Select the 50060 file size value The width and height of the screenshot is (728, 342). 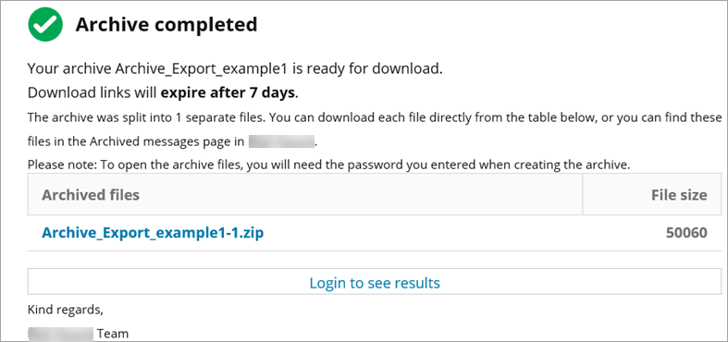click(686, 233)
